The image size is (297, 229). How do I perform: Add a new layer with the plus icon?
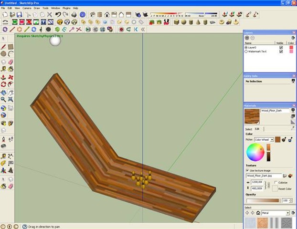coord(247,38)
